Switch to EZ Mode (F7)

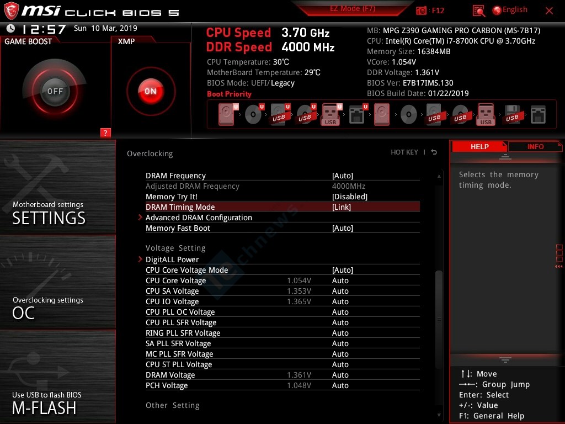pyautogui.click(x=353, y=9)
